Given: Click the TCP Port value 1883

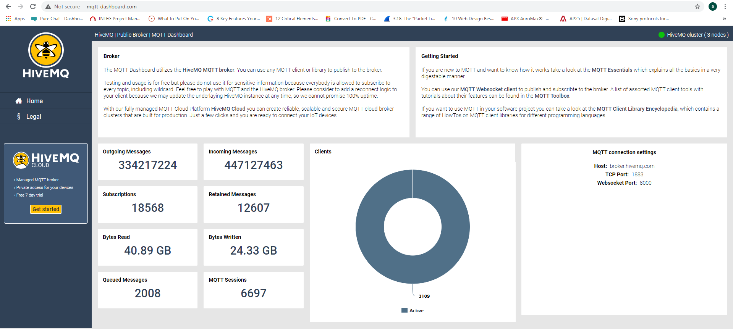Looking at the screenshot, I should 638,174.
